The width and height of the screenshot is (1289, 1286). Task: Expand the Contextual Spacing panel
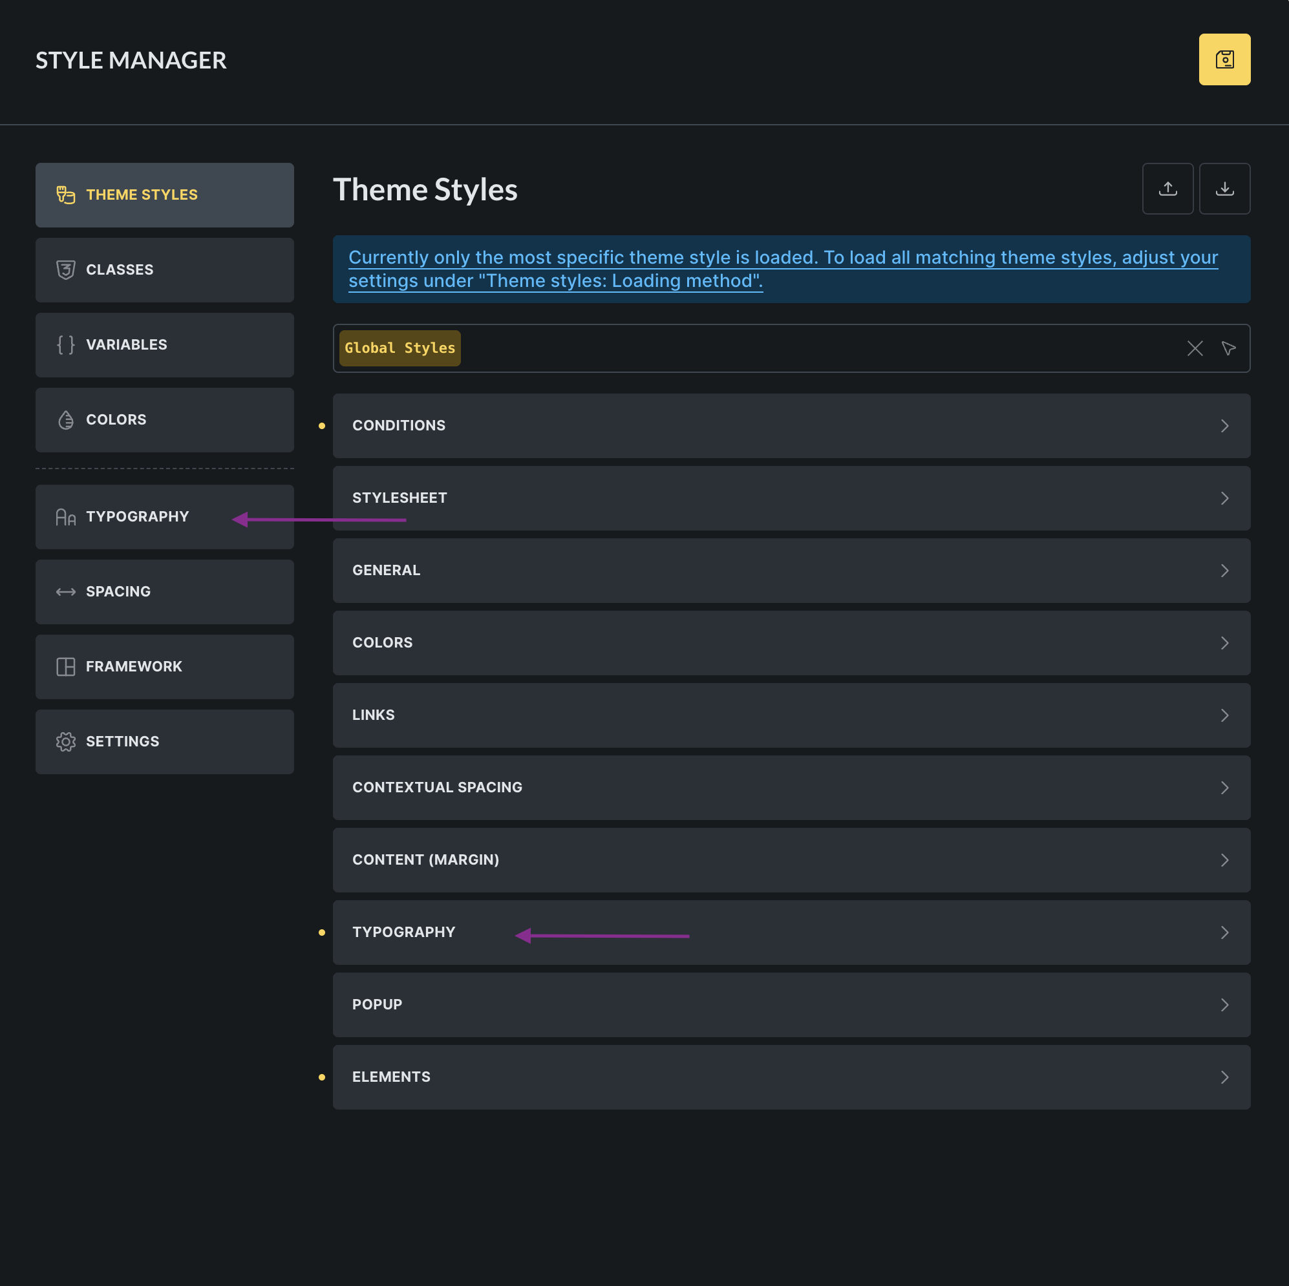pyautogui.click(x=791, y=788)
